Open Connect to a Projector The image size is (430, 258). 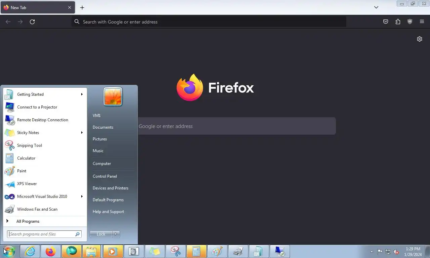point(45,107)
